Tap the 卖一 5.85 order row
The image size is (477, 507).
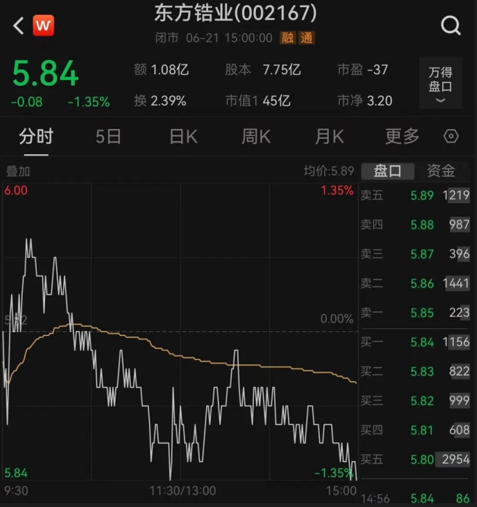click(415, 313)
